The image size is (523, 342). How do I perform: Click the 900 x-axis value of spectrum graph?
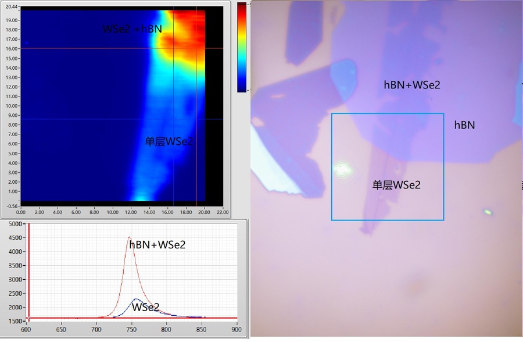[x=236, y=329]
